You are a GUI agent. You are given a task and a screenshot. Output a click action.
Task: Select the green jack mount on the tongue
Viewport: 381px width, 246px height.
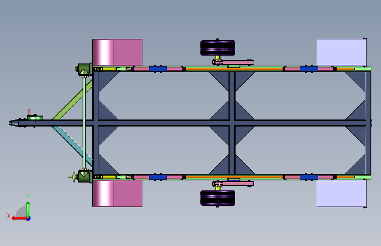(x=35, y=118)
